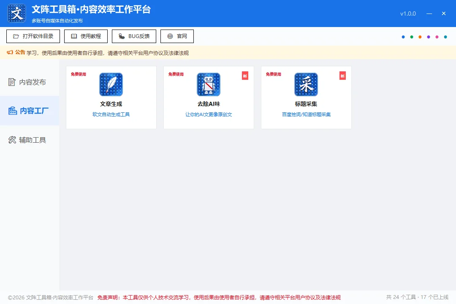Open the 标题采集 tool icon
This screenshot has height=304, width=456.
tap(306, 84)
